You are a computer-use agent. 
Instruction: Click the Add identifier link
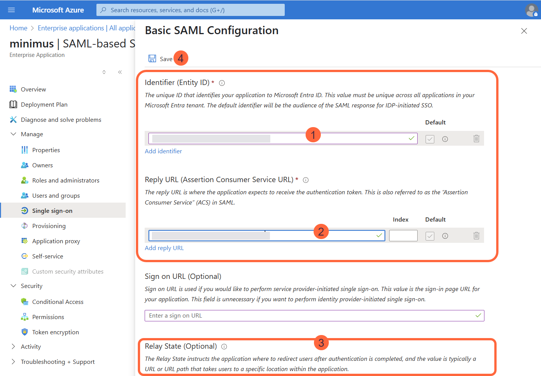coord(163,151)
